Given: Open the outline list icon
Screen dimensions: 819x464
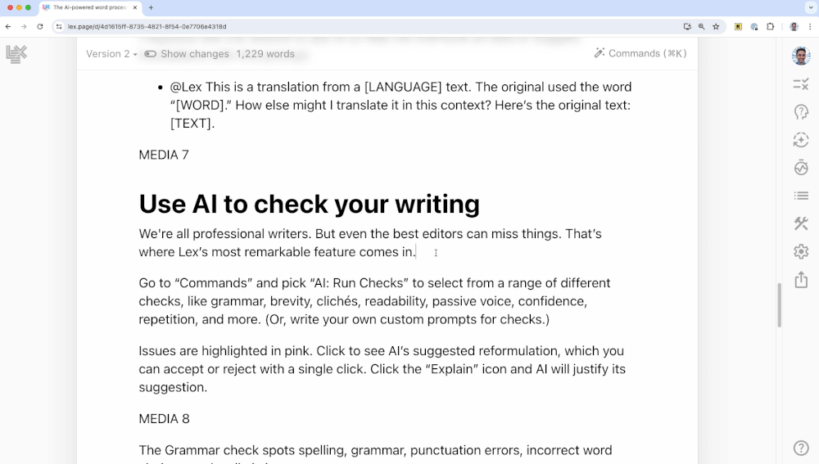Looking at the screenshot, I should coord(801,196).
